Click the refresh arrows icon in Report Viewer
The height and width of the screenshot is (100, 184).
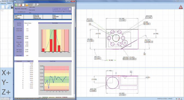pyautogui.click(x=30, y=5)
